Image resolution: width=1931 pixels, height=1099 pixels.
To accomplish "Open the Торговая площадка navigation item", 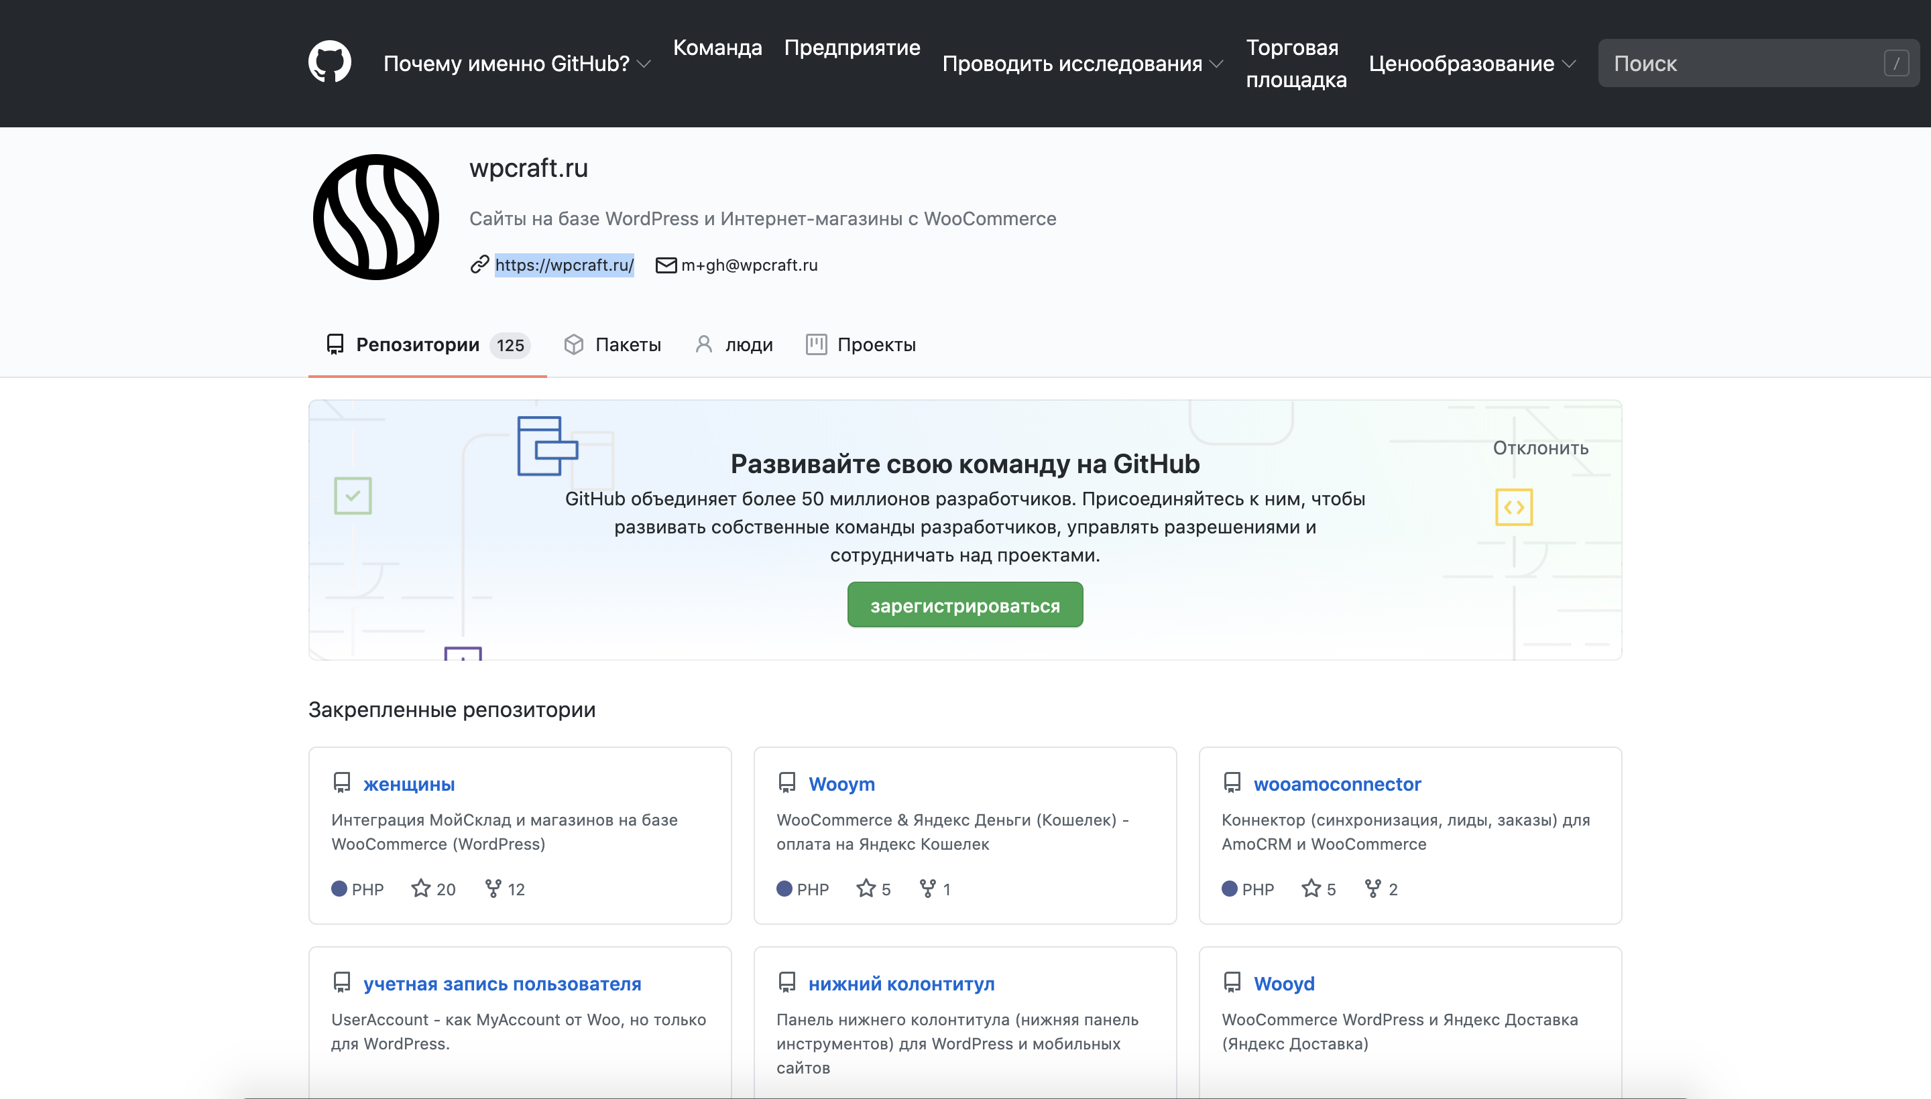I will (1296, 64).
